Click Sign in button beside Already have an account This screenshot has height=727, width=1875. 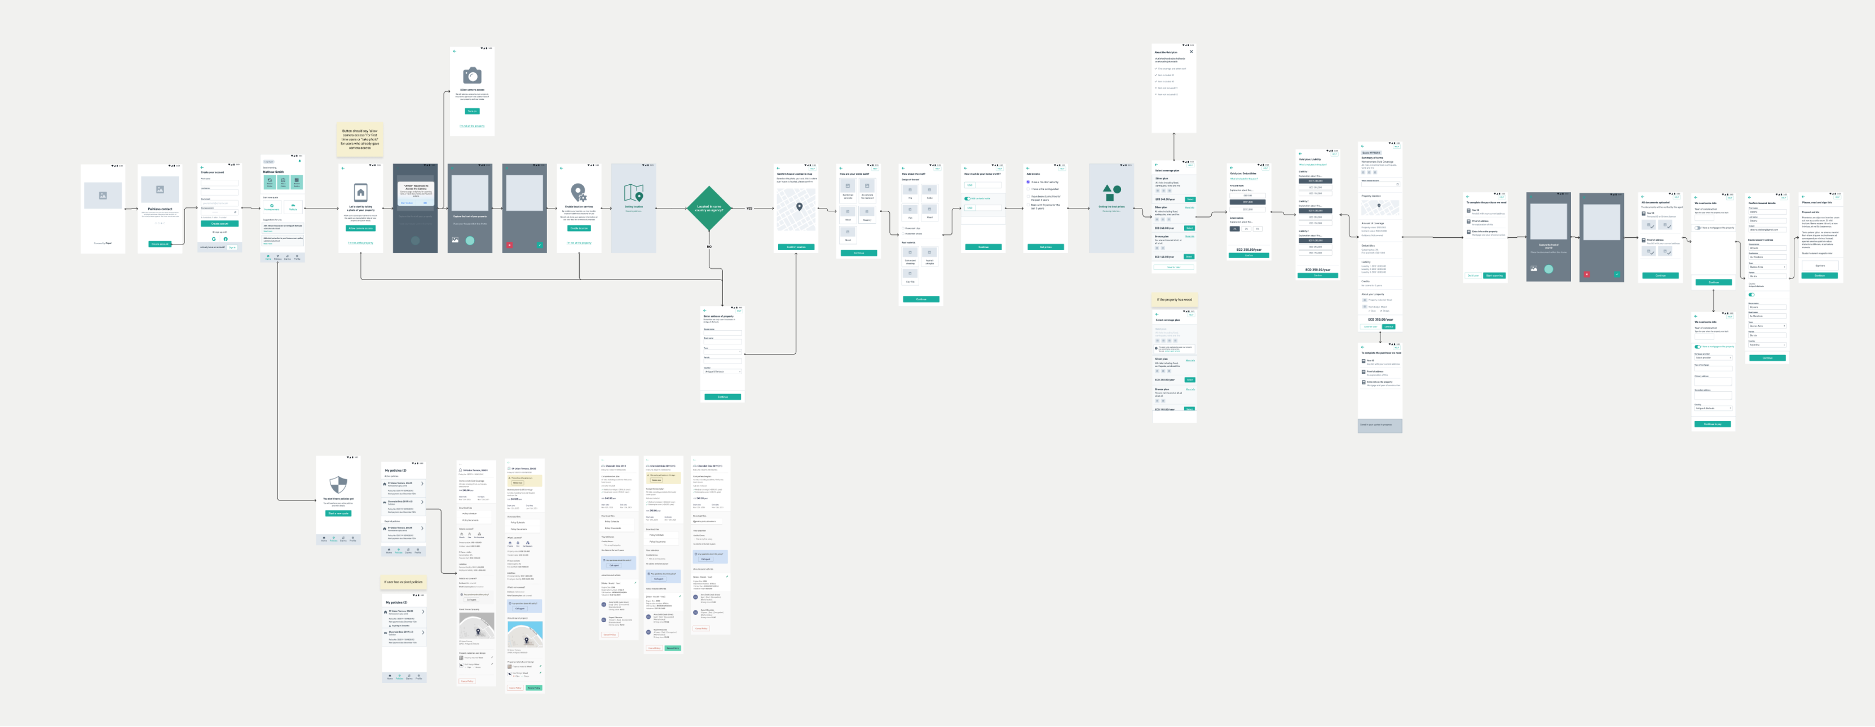[232, 247]
